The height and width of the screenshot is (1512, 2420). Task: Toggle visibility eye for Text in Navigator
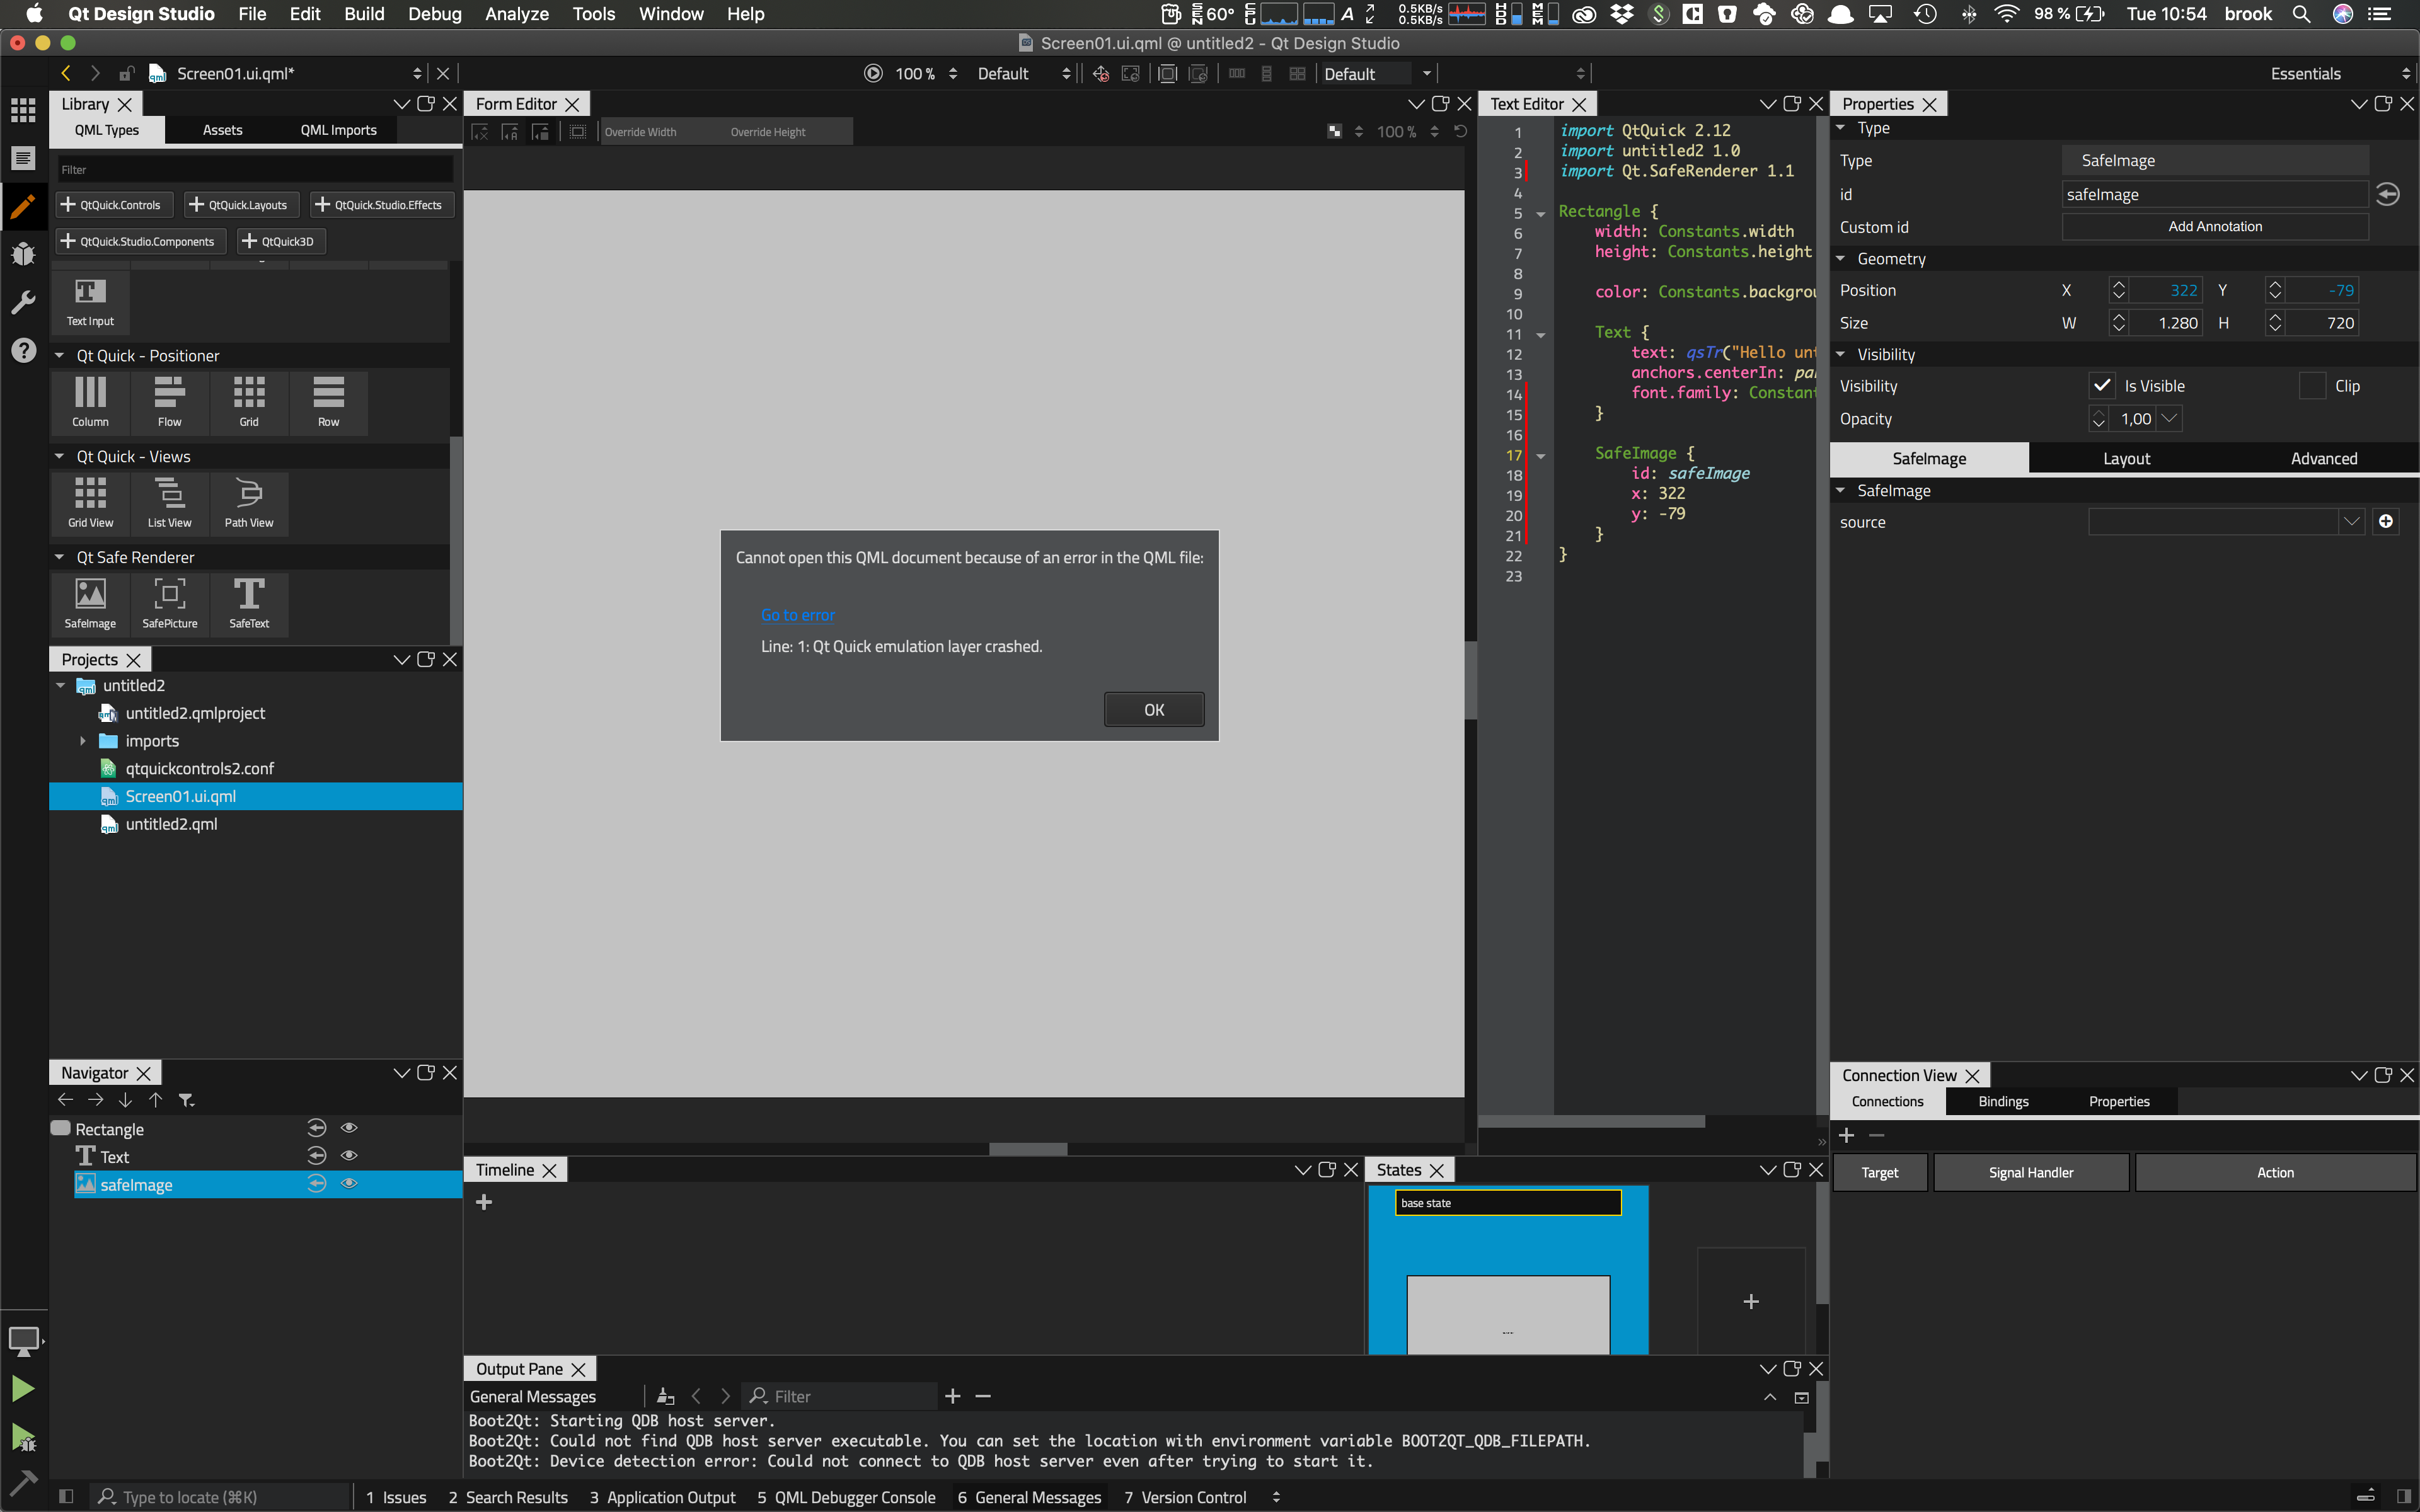click(349, 1156)
